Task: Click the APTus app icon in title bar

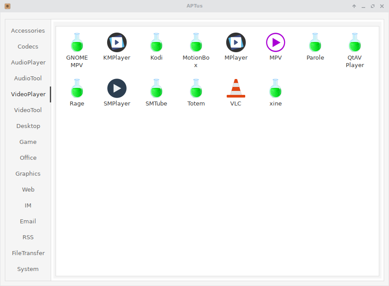Action: [7, 6]
